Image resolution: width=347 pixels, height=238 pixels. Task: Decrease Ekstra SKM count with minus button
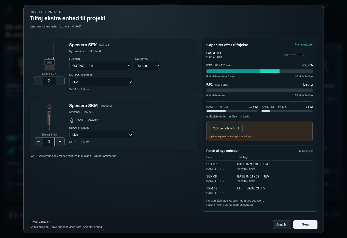[38, 142]
